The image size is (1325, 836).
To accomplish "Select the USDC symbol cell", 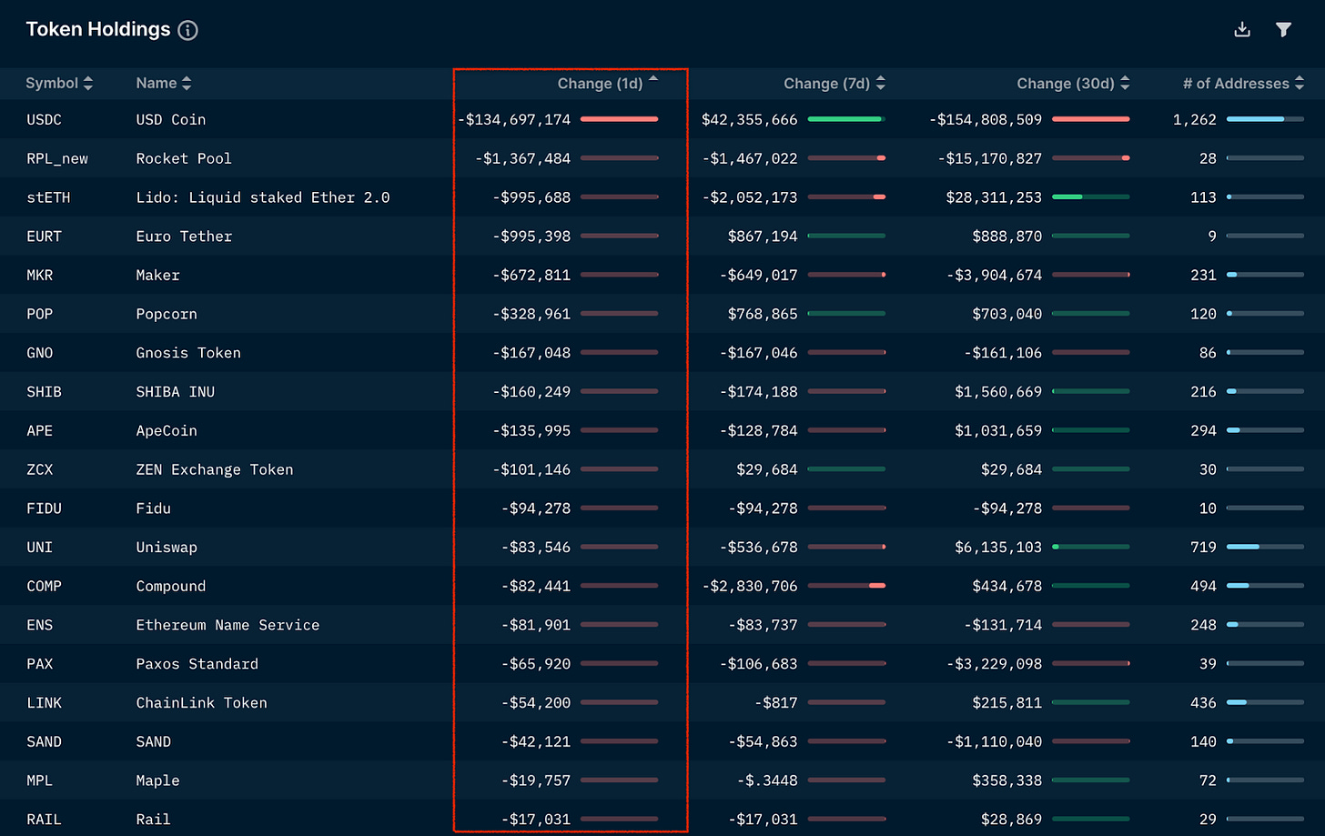I will (x=44, y=120).
